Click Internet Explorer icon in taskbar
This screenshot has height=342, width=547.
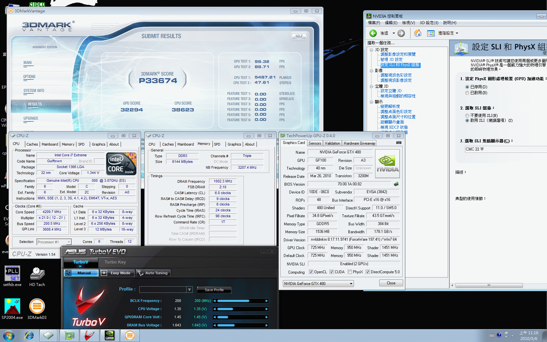click(x=29, y=335)
